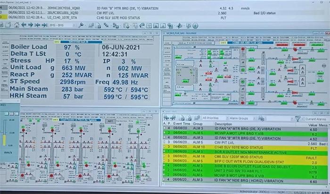Click the blue forward arrow in toolbar
This screenshot has width=330, height=194.
coord(31,25)
